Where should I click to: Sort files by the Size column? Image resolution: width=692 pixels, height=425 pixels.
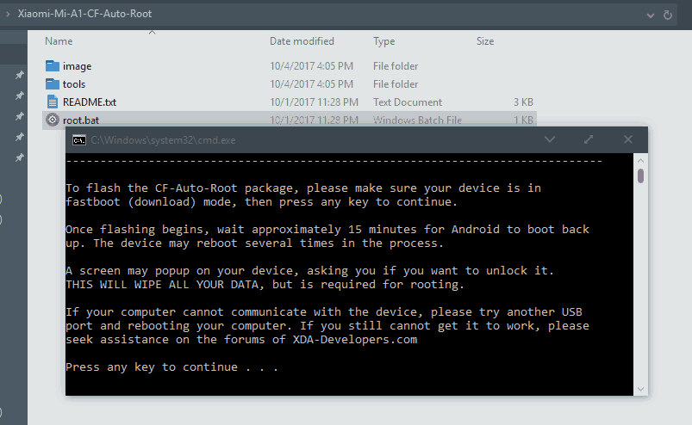click(x=485, y=41)
